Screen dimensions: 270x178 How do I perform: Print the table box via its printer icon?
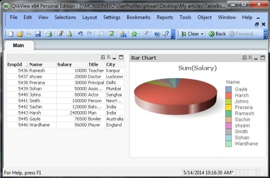103,57
